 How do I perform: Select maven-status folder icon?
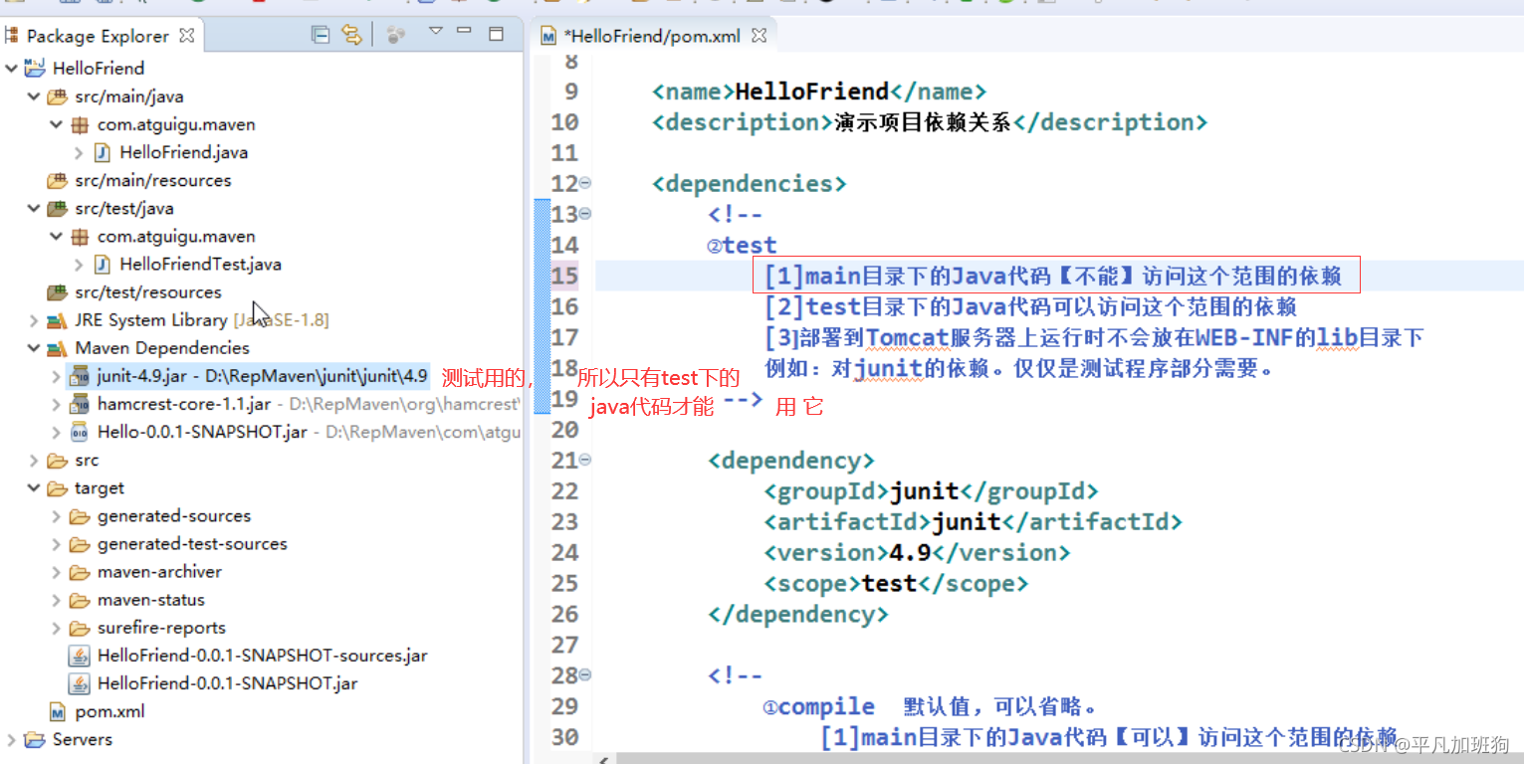[x=81, y=600]
